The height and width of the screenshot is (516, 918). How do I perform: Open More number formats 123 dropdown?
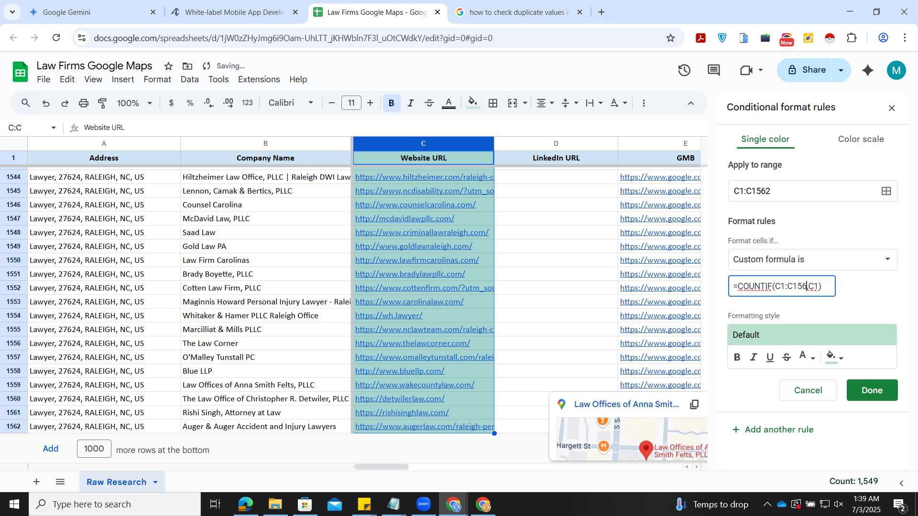(247, 103)
